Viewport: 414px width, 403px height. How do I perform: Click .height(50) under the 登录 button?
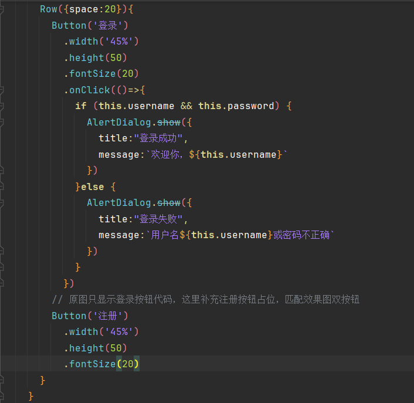click(x=96, y=57)
